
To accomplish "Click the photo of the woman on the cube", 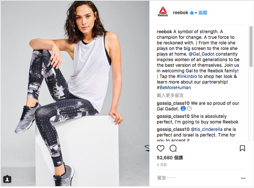I will (x=75, y=94).
